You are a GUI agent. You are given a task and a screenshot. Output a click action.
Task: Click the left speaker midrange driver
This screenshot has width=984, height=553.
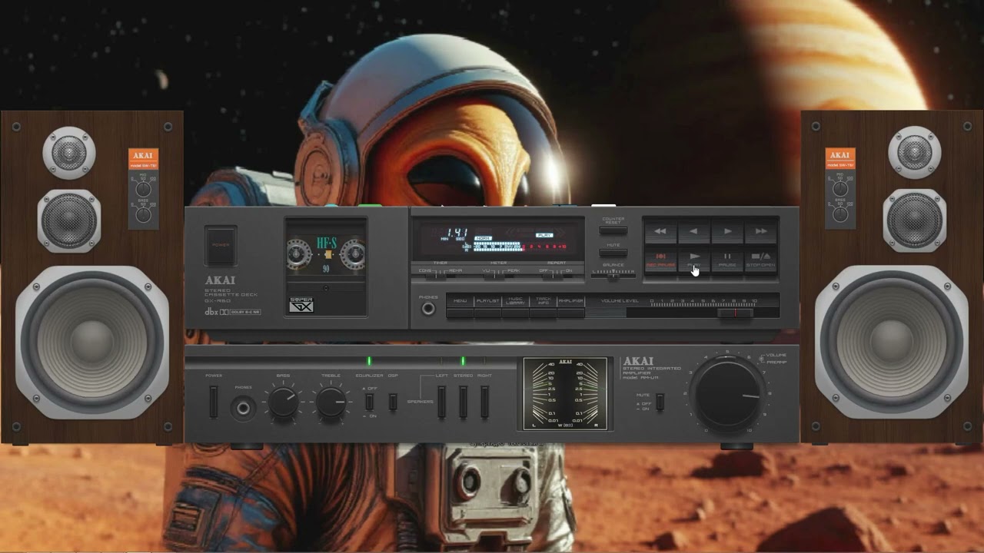coord(69,220)
